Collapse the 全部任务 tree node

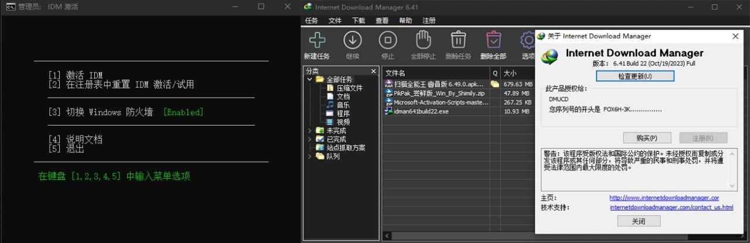point(309,79)
